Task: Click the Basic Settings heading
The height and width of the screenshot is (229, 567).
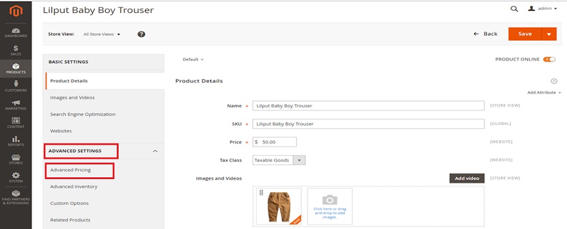Action: [x=69, y=62]
